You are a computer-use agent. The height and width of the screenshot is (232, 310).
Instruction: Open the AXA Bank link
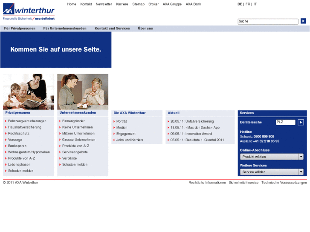coord(193,4)
